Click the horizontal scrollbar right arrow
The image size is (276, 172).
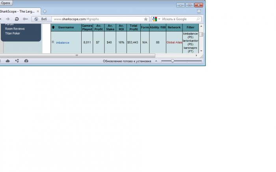[196, 55]
